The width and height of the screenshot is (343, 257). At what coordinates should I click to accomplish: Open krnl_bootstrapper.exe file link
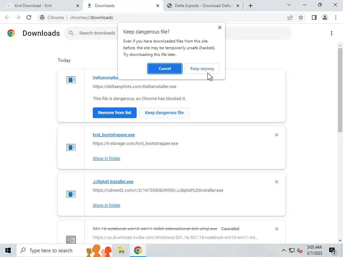114,135
